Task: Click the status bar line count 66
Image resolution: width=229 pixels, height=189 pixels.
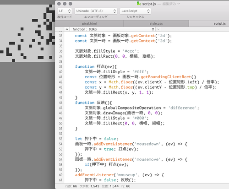Action: [x=75, y=186]
